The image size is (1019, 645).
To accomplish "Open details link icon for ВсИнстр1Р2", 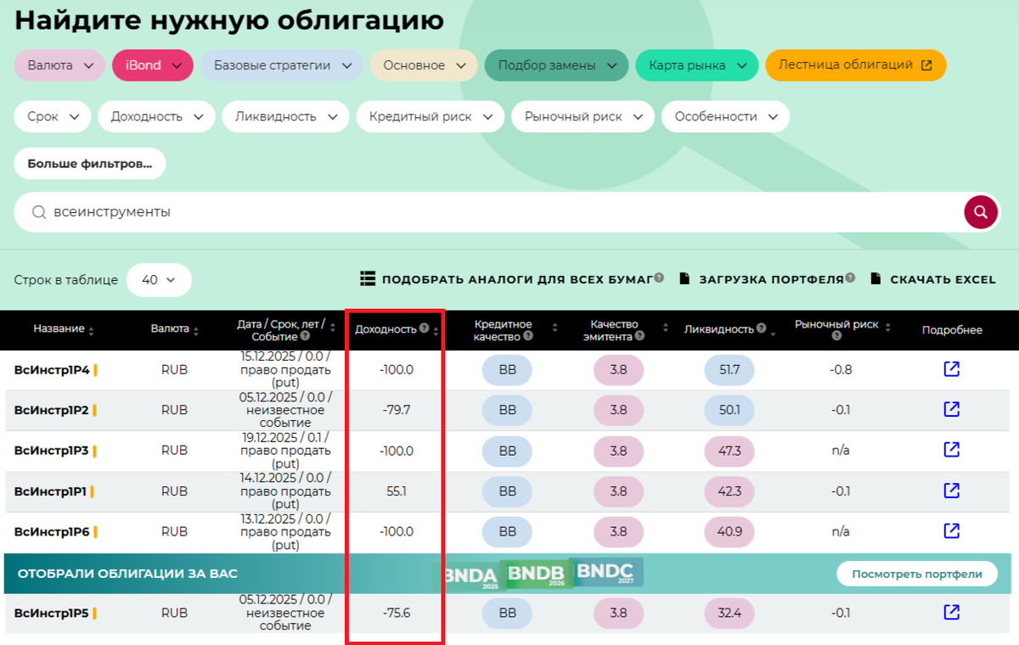I will (952, 410).
